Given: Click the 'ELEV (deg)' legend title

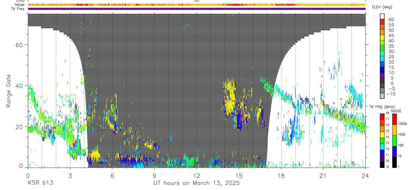Looking at the screenshot, I should tap(382, 7).
